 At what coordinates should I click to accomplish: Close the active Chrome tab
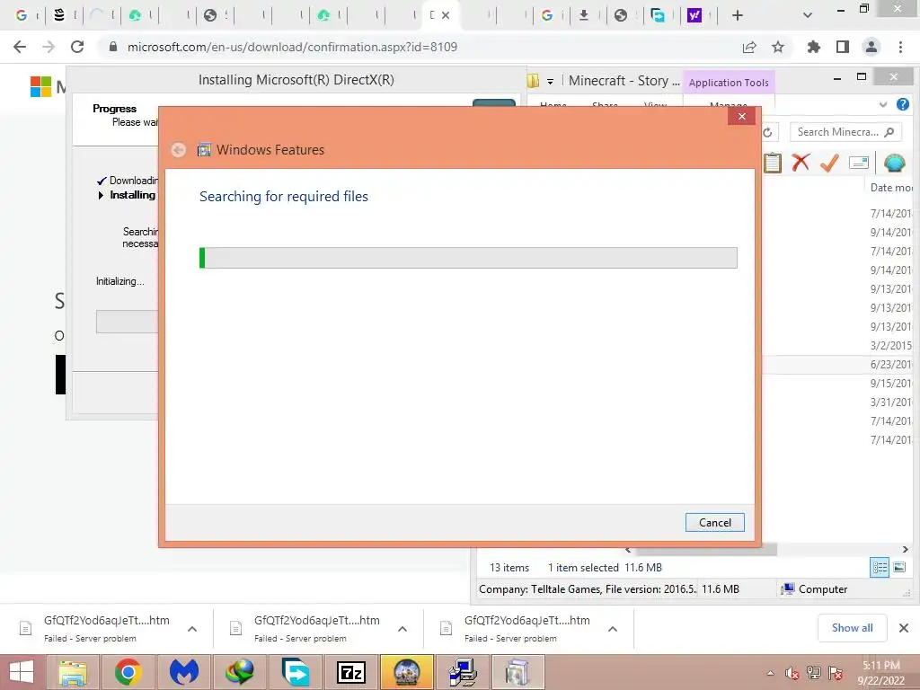446,15
